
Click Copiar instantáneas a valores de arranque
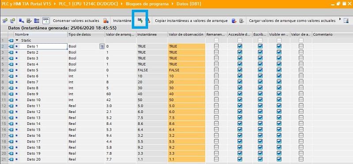tap(192, 21)
